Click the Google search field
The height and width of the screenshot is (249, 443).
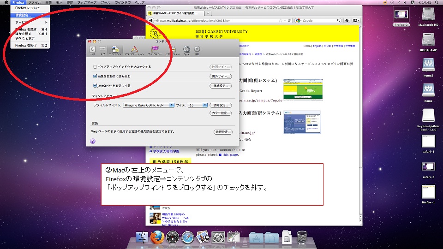319,21
